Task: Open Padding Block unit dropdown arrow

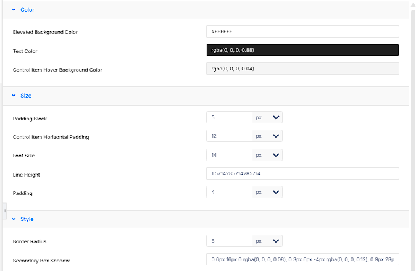Action: (x=276, y=117)
